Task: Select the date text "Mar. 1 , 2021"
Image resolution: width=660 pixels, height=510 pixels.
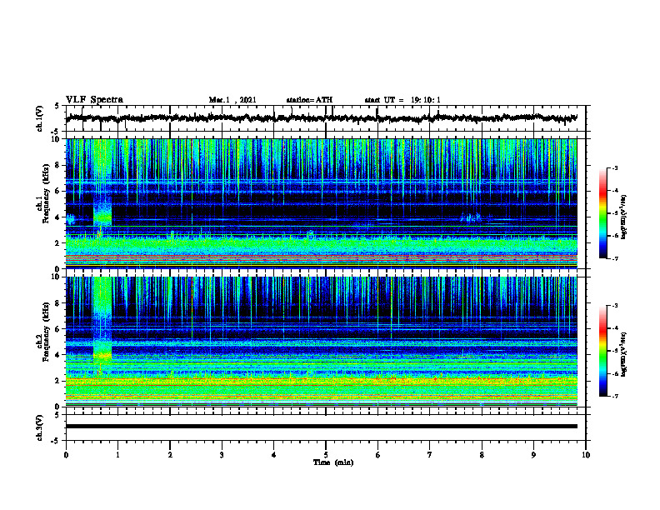Action: pyautogui.click(x=232, y=100)
